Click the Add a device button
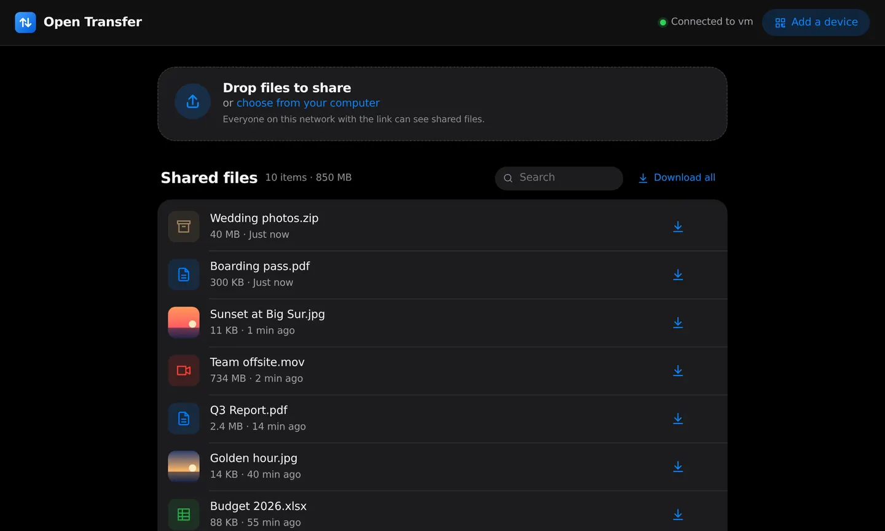Image resolution: width=885 pixels, height=531 pixels. [816, 22]
